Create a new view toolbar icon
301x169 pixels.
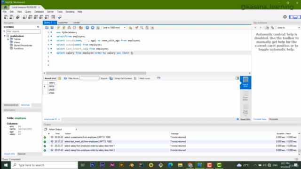[x=36, y=17]
